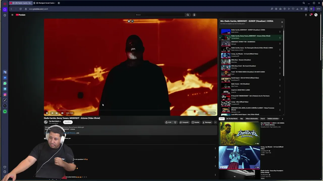
Task: Select the Para ti filter chip
Action: (x=263, y=119)
